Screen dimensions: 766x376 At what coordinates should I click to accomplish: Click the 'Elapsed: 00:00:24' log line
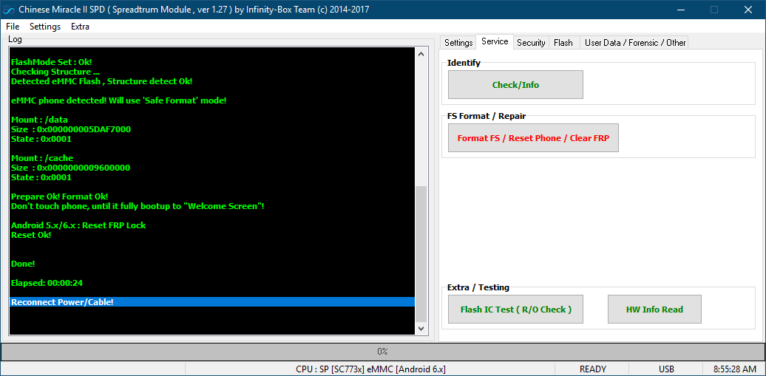click(x=48, y=283)
